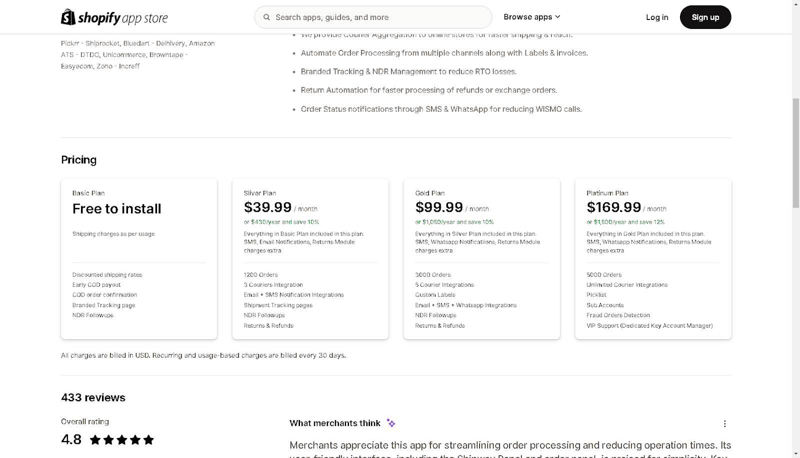Click the Gold Plan $99.99 price
Screen dimensions: 800x458
pyautogui.click(x=438, y=207)
